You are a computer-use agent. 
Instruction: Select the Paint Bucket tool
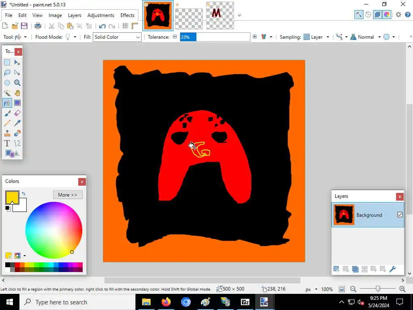[x=7, y=103]
